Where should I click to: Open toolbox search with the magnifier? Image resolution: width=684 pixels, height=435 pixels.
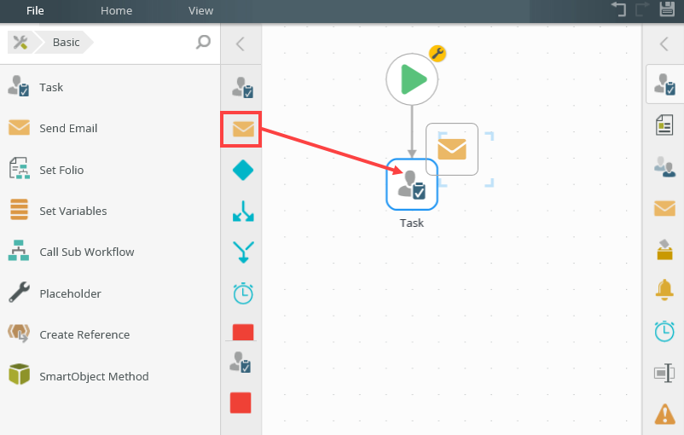203,42
